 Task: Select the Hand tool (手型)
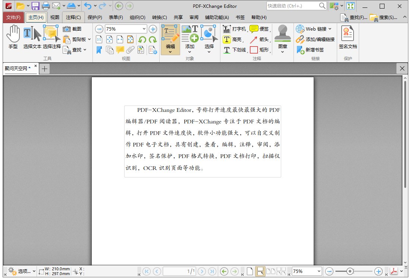[x=13, y=37]
